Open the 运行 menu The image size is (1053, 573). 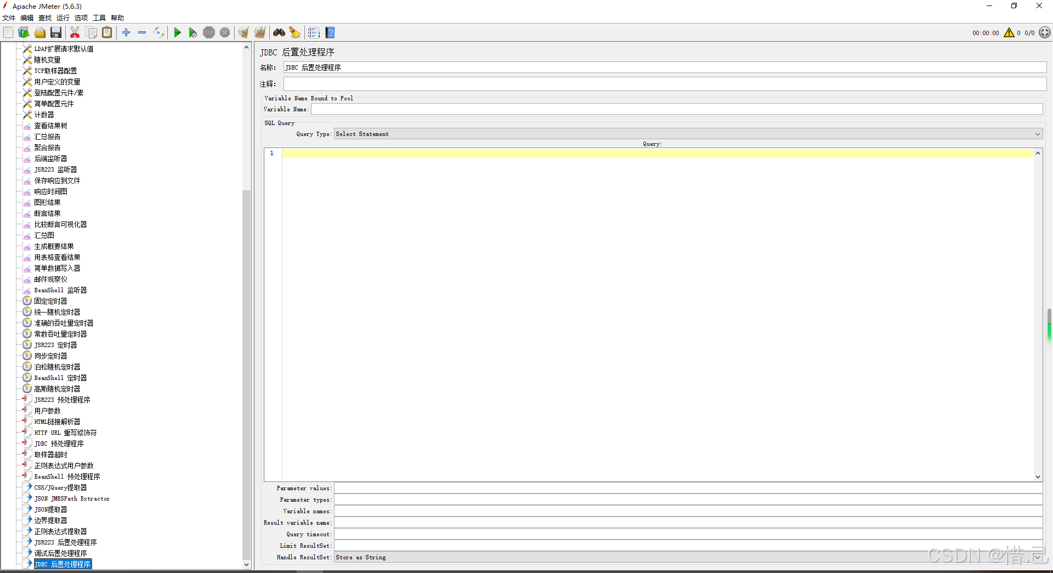[63, 18]
